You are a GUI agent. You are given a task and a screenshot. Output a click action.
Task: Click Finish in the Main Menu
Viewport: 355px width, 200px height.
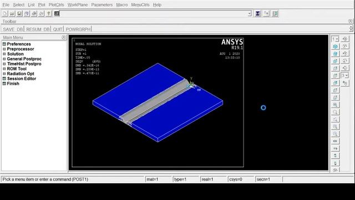[13, 84]
